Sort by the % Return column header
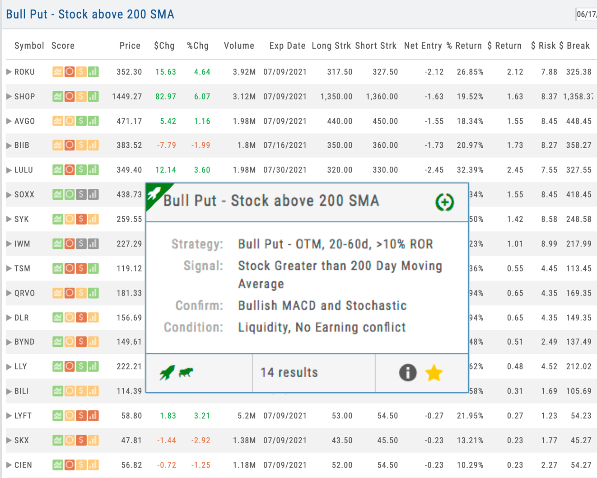 point(464,46)
